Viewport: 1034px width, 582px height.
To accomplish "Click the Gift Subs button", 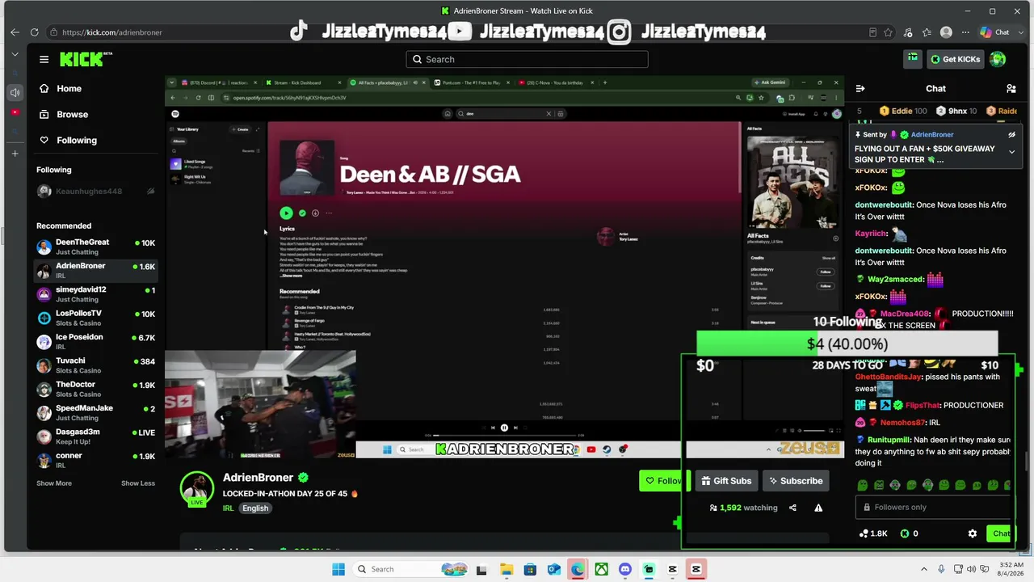I will pyautogui.click(x=726, y=481).
